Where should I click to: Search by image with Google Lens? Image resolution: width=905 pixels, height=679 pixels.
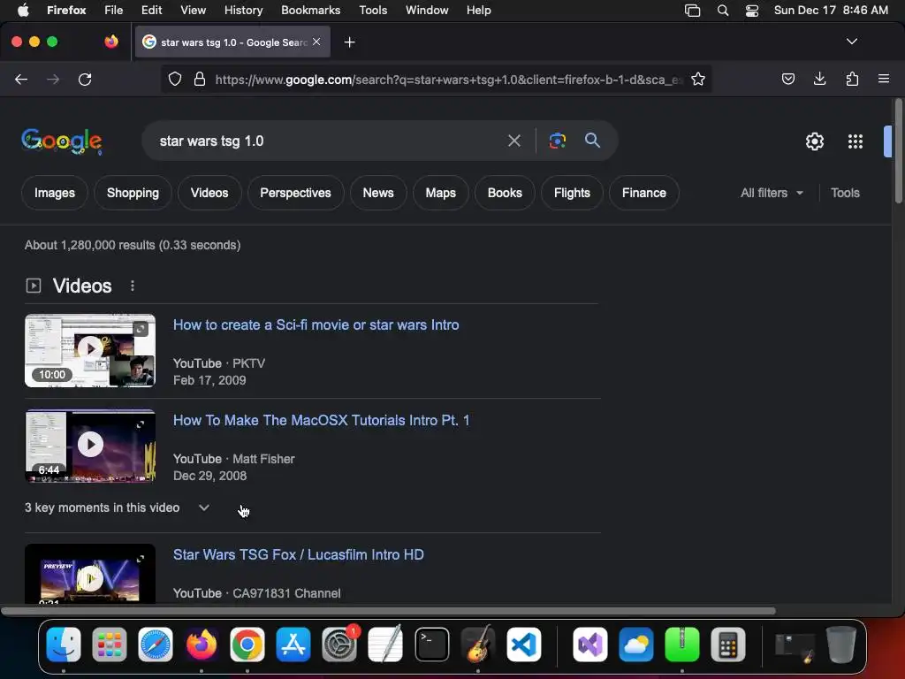557,141
